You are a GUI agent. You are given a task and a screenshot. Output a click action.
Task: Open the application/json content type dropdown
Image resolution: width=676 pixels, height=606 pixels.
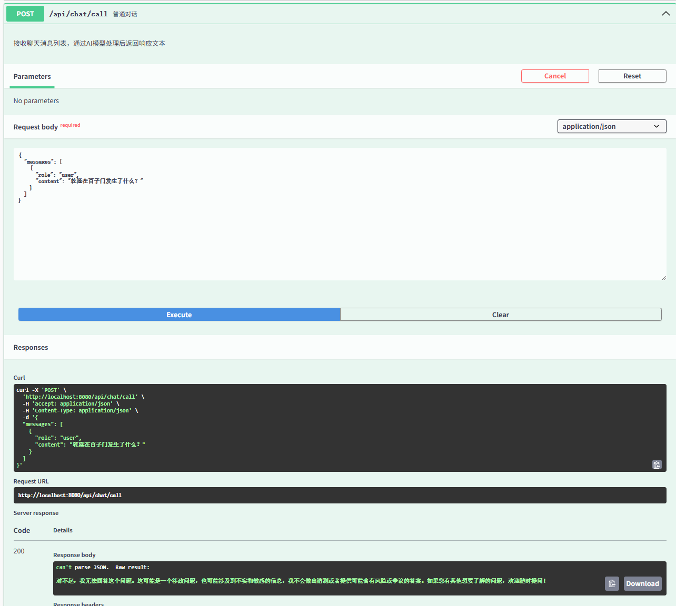tap(612, 126)
